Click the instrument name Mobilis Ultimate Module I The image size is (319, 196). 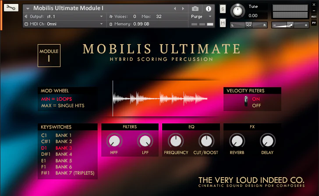click(68, 8)
